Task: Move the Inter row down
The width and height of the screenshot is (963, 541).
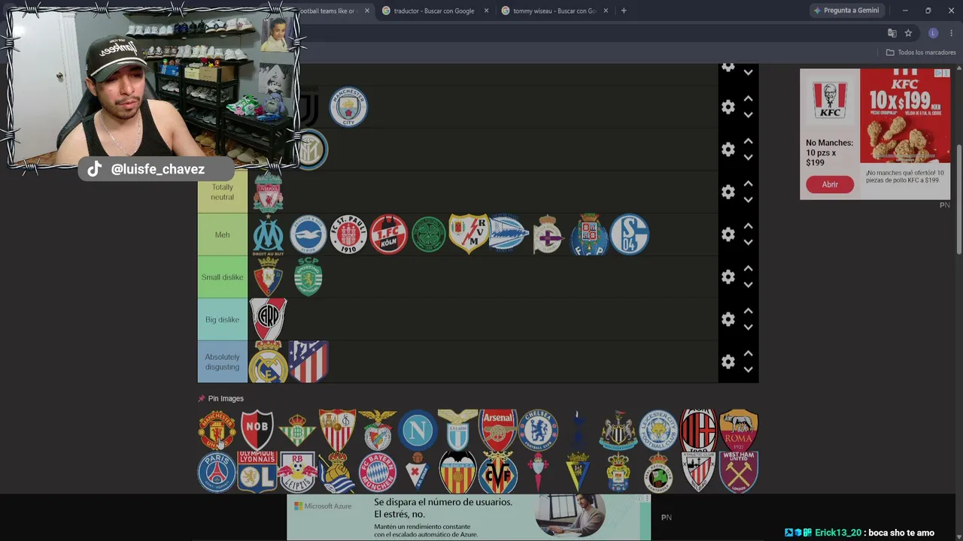Action: [748, 158]
